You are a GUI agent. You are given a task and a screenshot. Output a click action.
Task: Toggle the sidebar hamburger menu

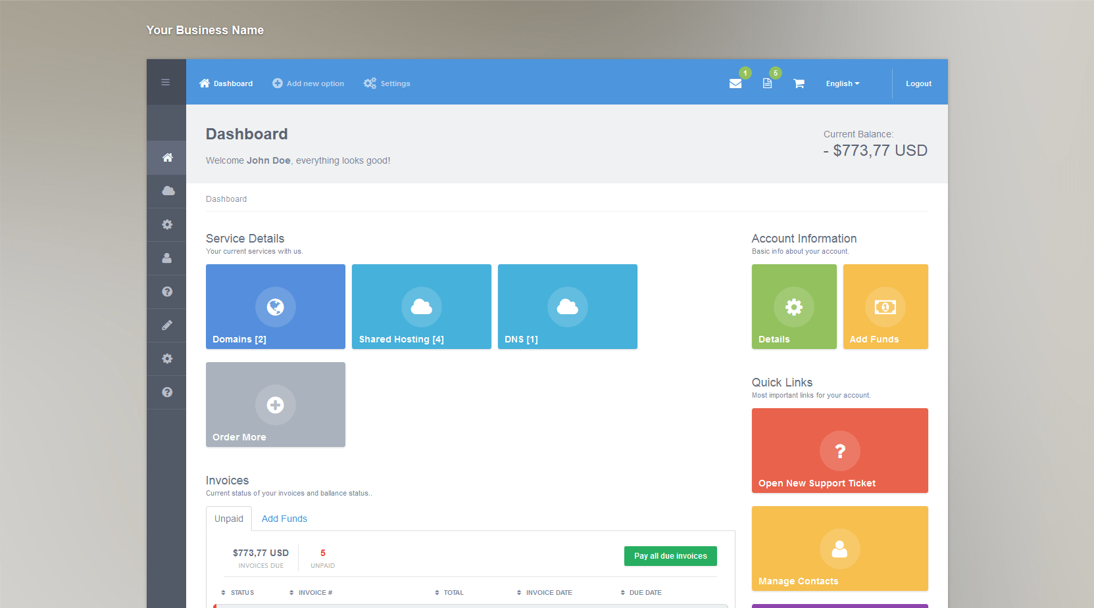(x=166, y=82)
